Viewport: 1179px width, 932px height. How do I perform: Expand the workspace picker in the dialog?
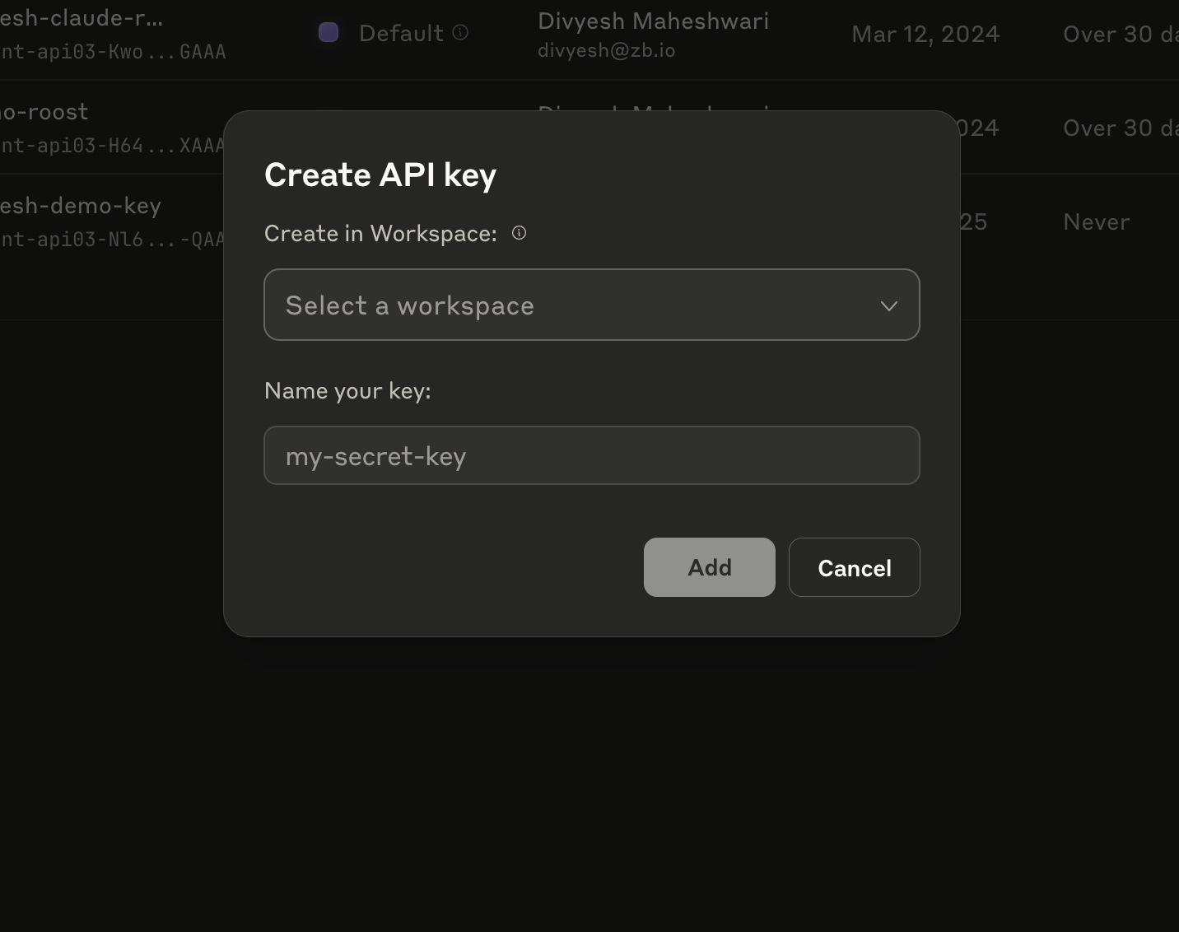pyautogui.click(x=591, y=305)
